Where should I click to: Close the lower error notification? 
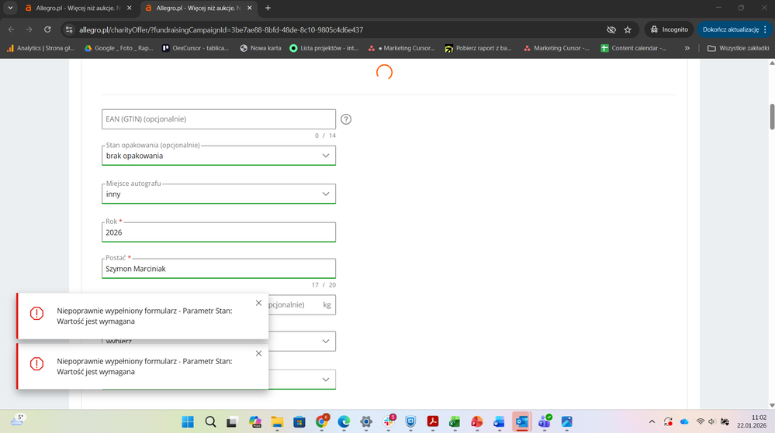pos(259,353)
